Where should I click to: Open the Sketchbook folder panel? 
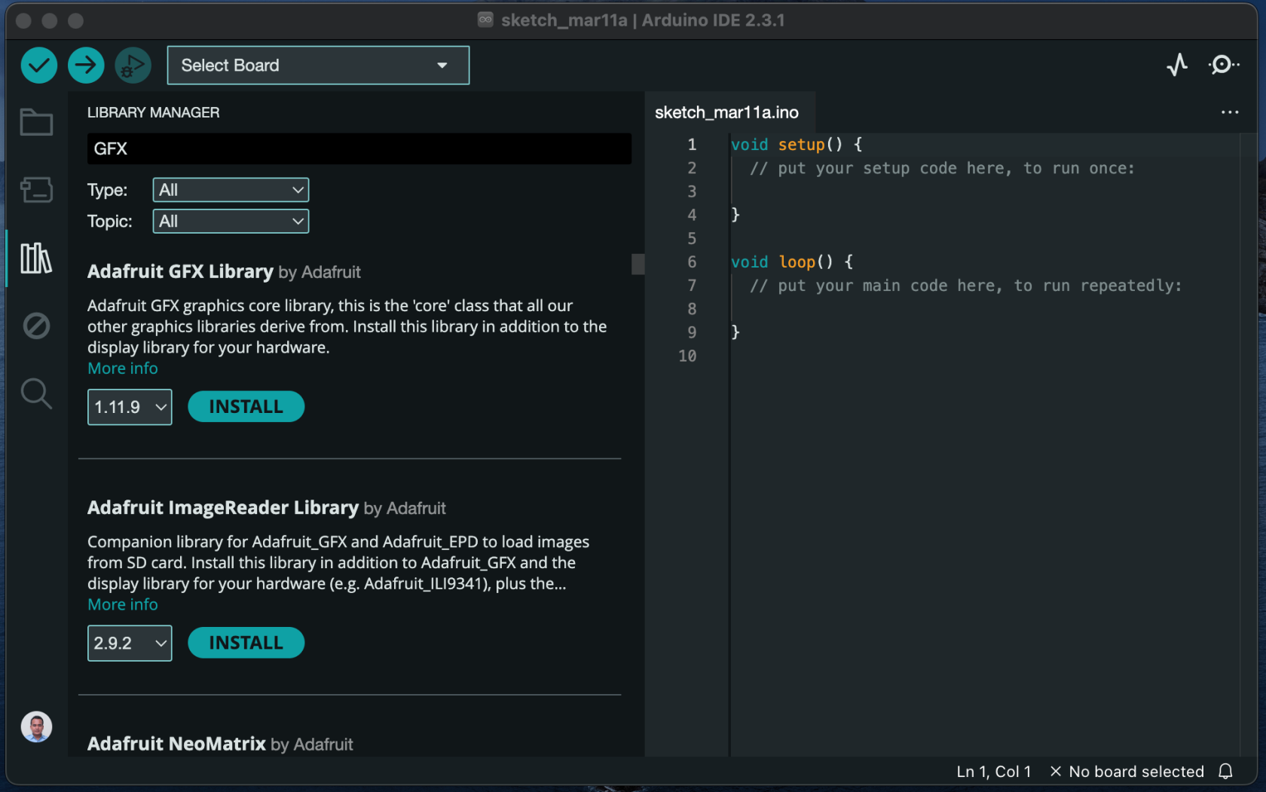tap(36, 122)
